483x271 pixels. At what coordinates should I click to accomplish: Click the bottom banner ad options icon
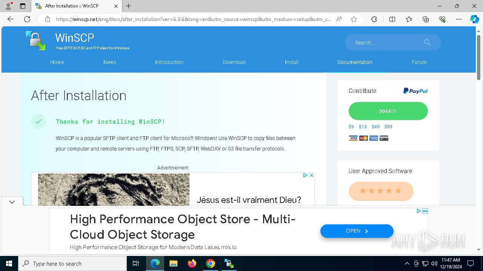click(425, 211)
